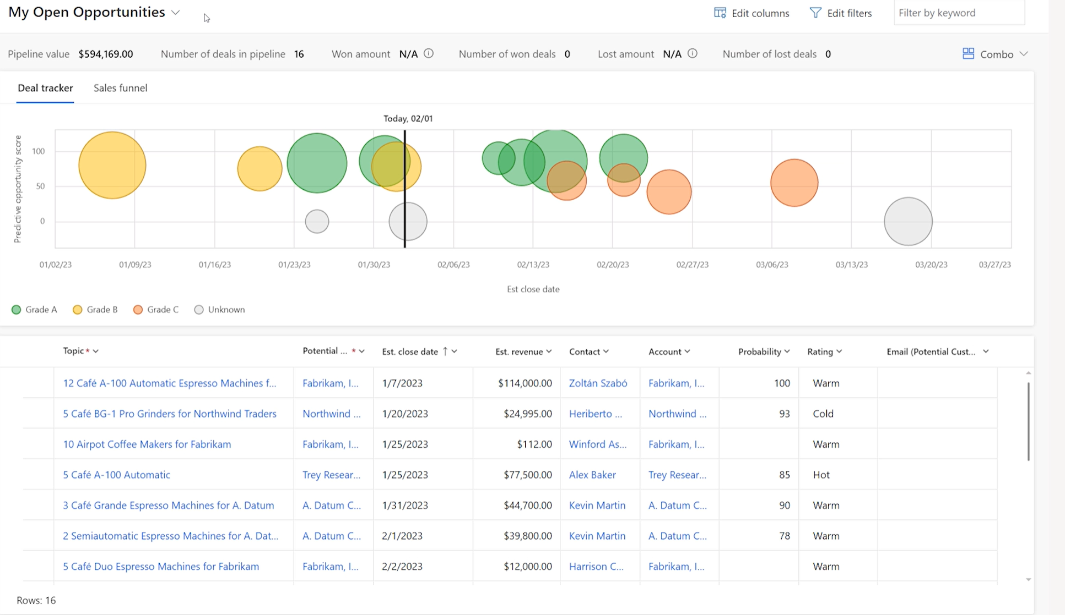Open 5 Café BG-1 Pro Grinders opportunity

click(x=170, y=414)
